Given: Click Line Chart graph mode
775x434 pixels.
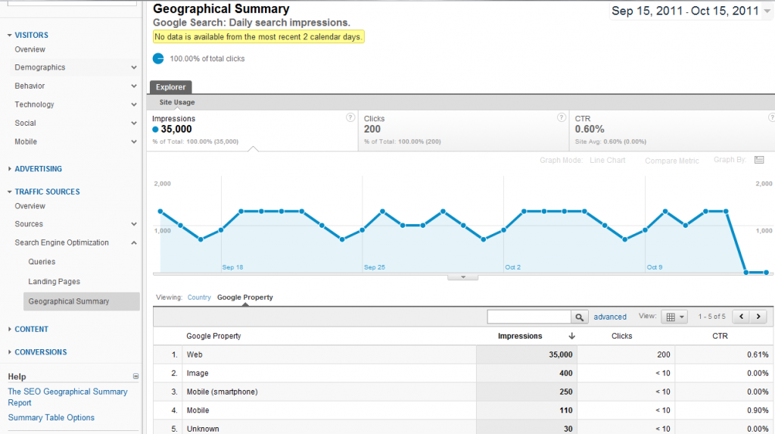Looking at the screenshot, I should coord(608,161).
